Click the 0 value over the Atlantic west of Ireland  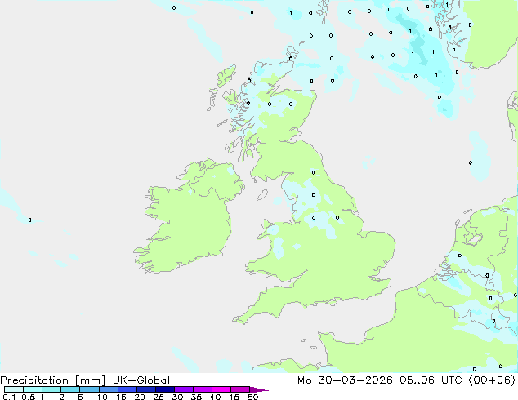coord(29,220)
